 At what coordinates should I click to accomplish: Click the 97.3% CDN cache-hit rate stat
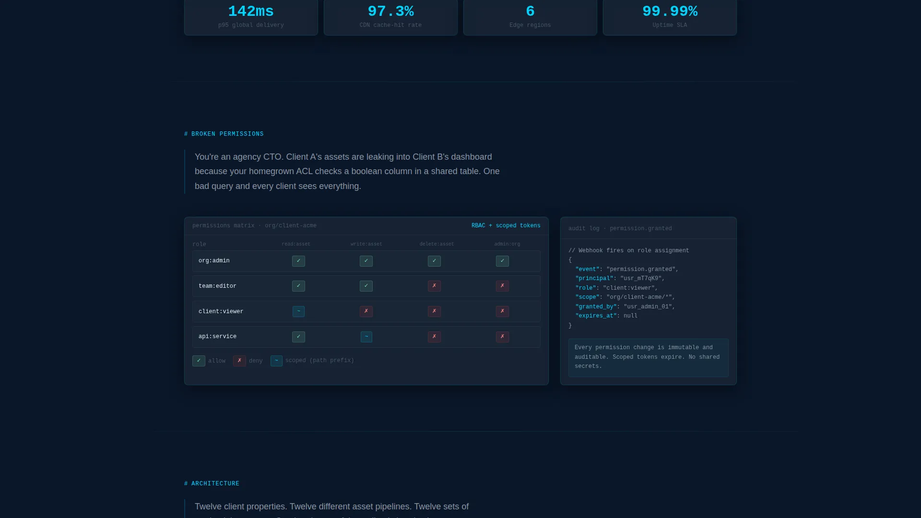pyautogui.click(x=390, y=17)
